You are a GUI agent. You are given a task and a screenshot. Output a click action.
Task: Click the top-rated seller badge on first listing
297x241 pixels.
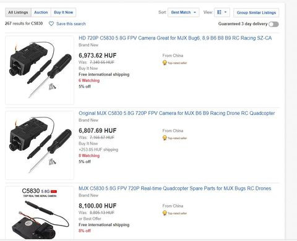(174, 62)
